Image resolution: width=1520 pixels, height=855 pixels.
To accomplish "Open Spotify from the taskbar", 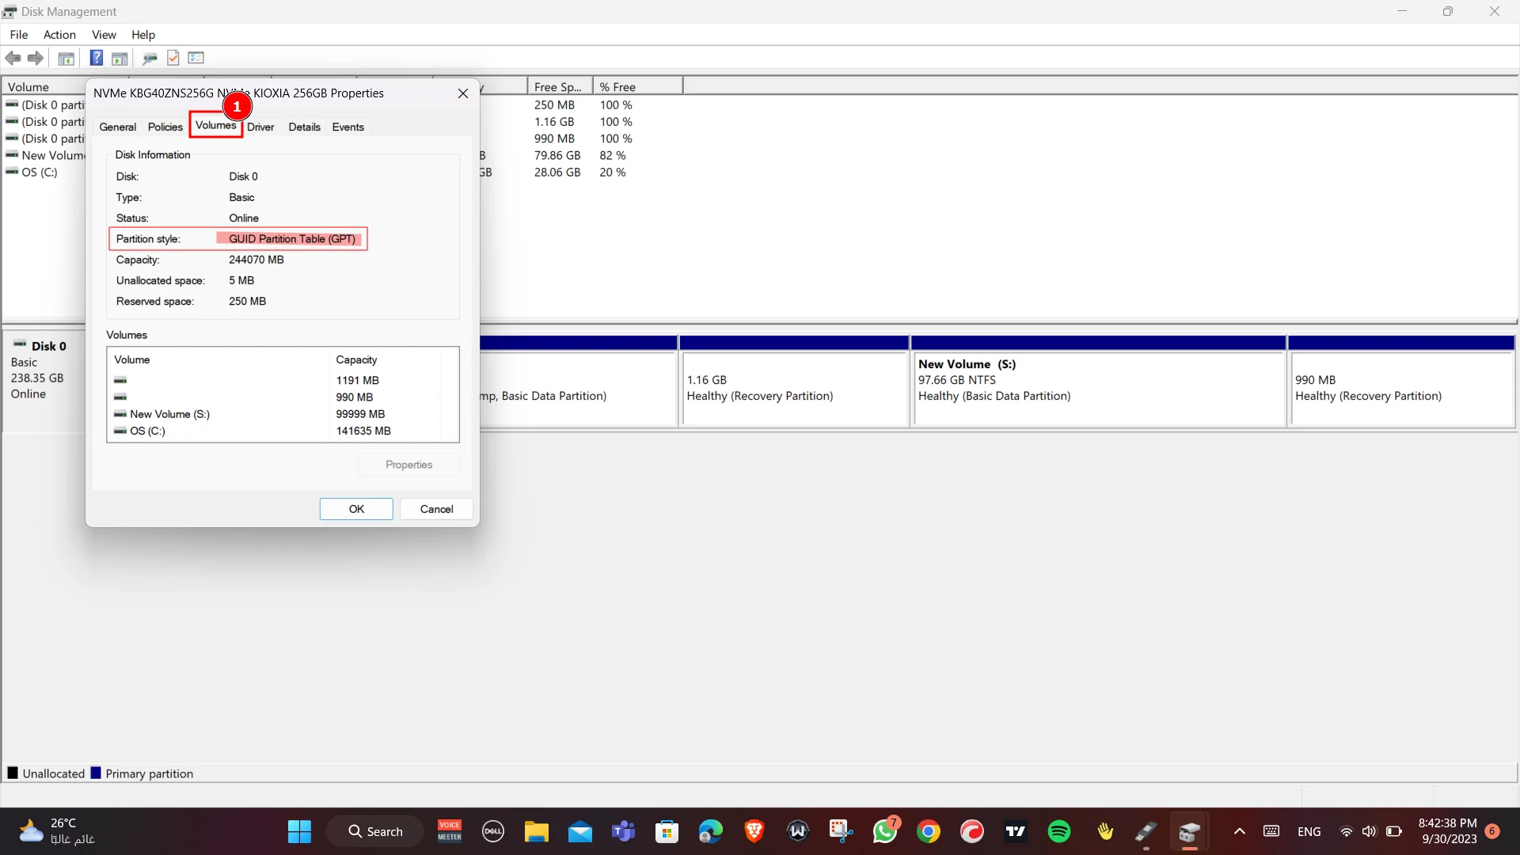I will coord(1059,831).
